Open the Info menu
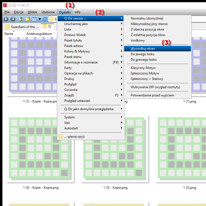This screenshot has width=206, height=206. point(77,12)
